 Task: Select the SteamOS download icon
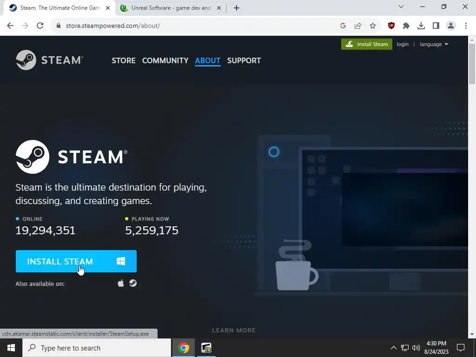click(x=133, y=283)
